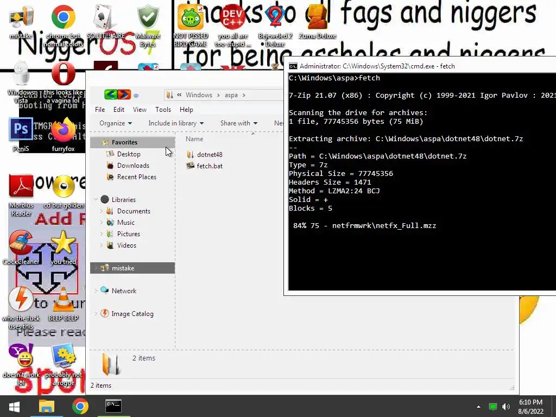Viewport: 556px width, 417px height.
Task: Expand the Pictures library tree node
Action: pyautogui.click(x=101, y=233)
